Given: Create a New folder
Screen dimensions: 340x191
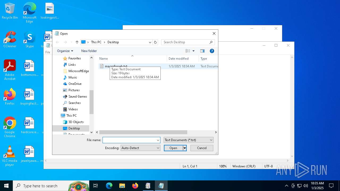Looking at the screenshot, I should coord(89,51).
